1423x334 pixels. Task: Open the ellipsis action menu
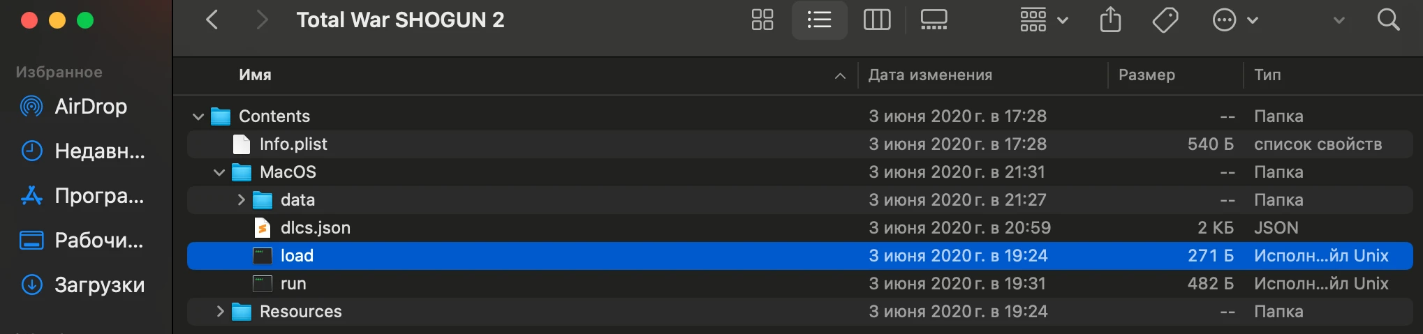pos(1235,20)
